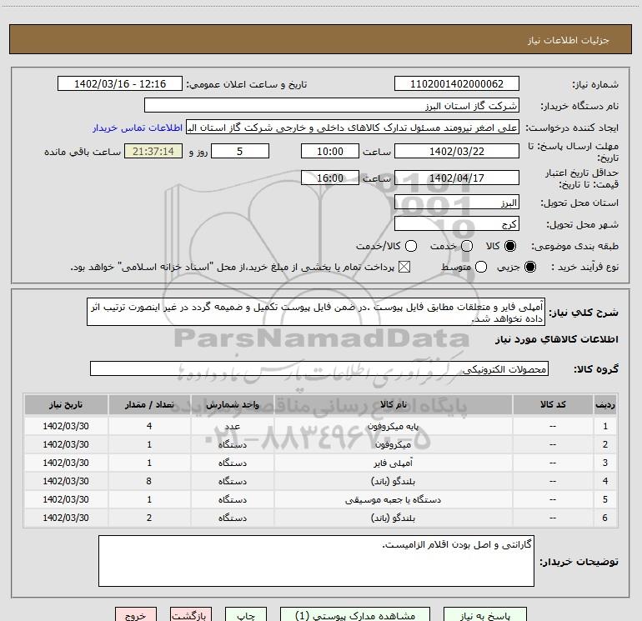
Task: Click the 'شماره نیاز' number field
Action: (x=456, y=84)
